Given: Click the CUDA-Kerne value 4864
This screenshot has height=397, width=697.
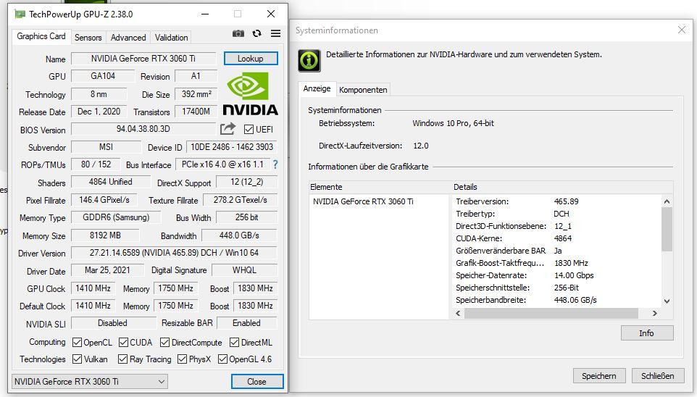Looking at the screenshot, I should click(563, 238).
